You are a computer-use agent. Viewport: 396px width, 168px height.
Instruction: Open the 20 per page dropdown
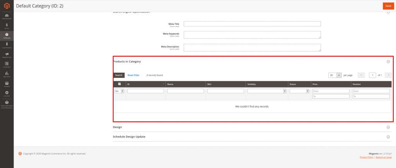click(x=335, y=75)
